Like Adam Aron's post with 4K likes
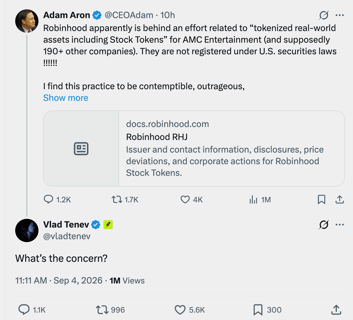Image resolution: width=353 pixels, height=320 pixels. pyautogui.click(x=192, y=200)
